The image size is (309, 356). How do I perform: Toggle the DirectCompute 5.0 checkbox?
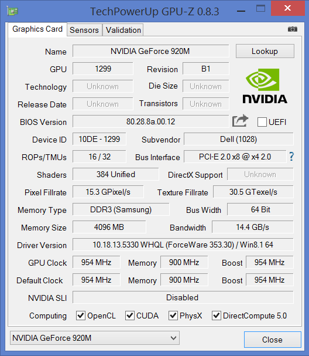click(x=217, y=316)
